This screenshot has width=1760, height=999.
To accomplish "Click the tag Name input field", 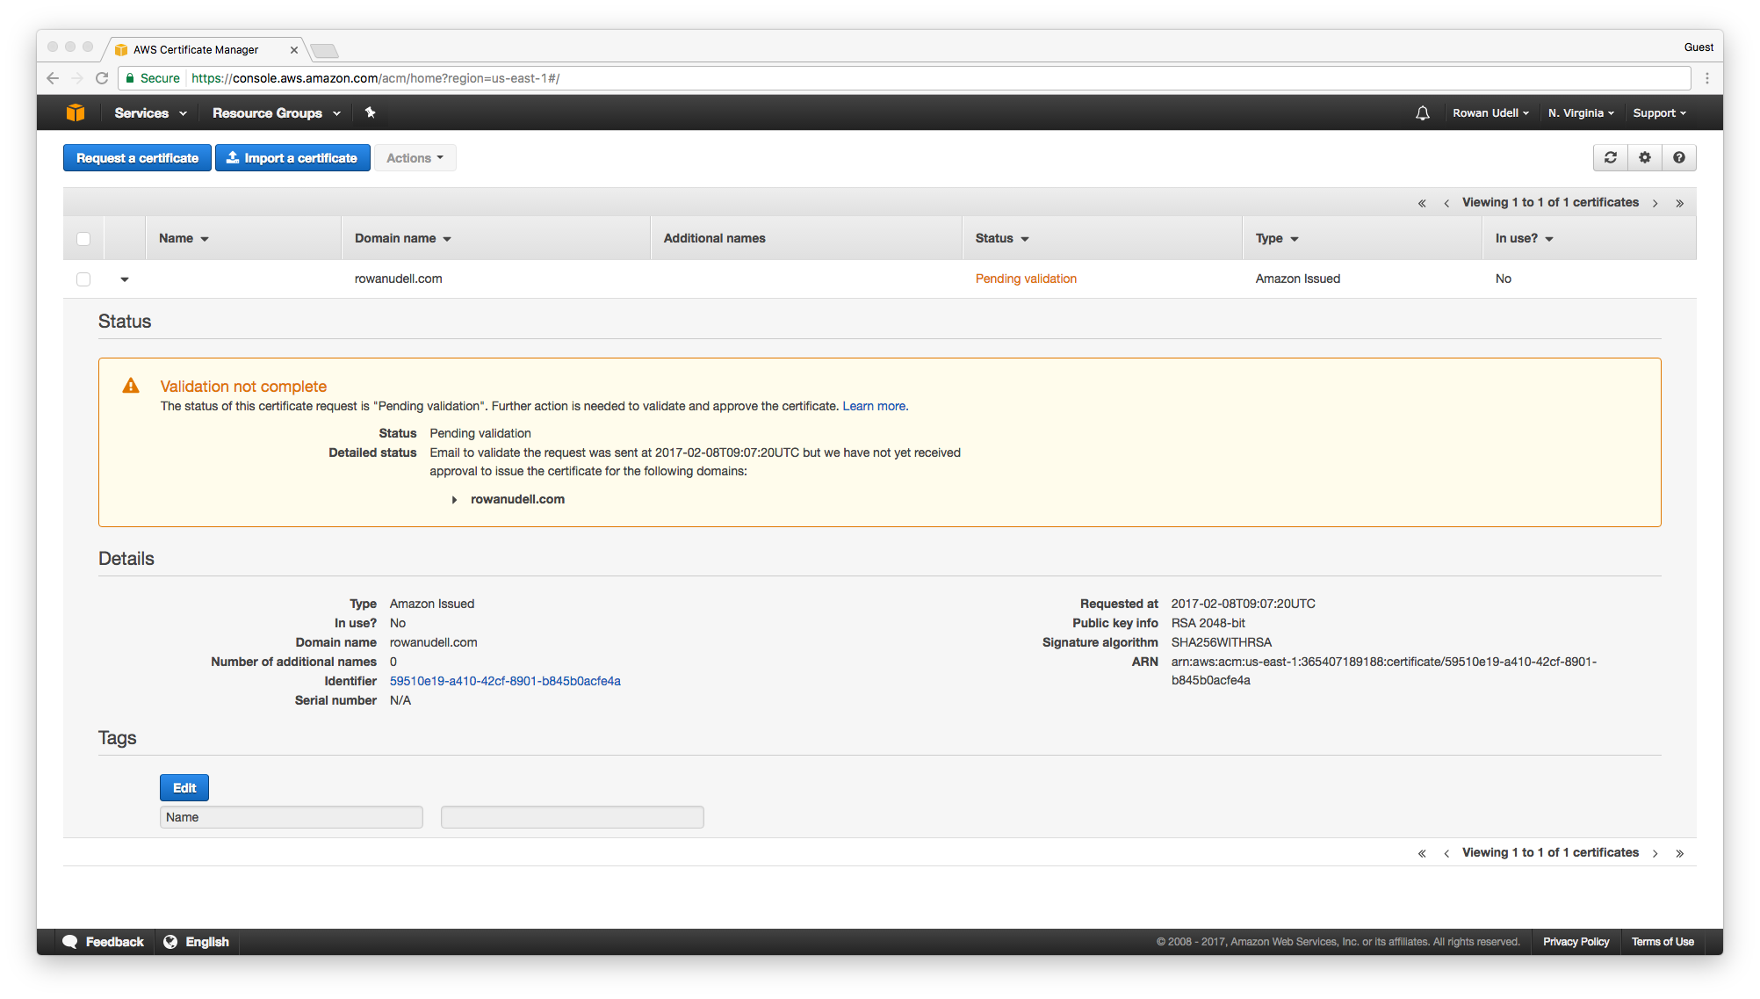I will coord(292,818).
